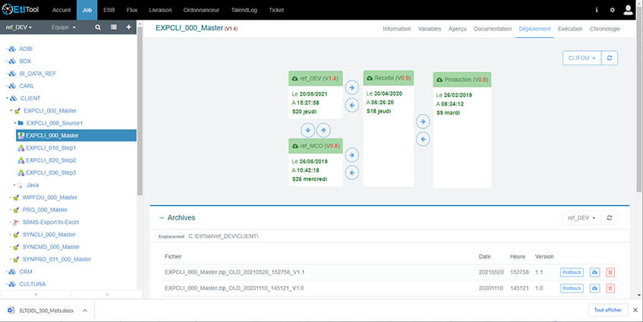Expand the IMPFOU_000_Master node
Viewport: 643px width, 322px height.
[11, 197]
